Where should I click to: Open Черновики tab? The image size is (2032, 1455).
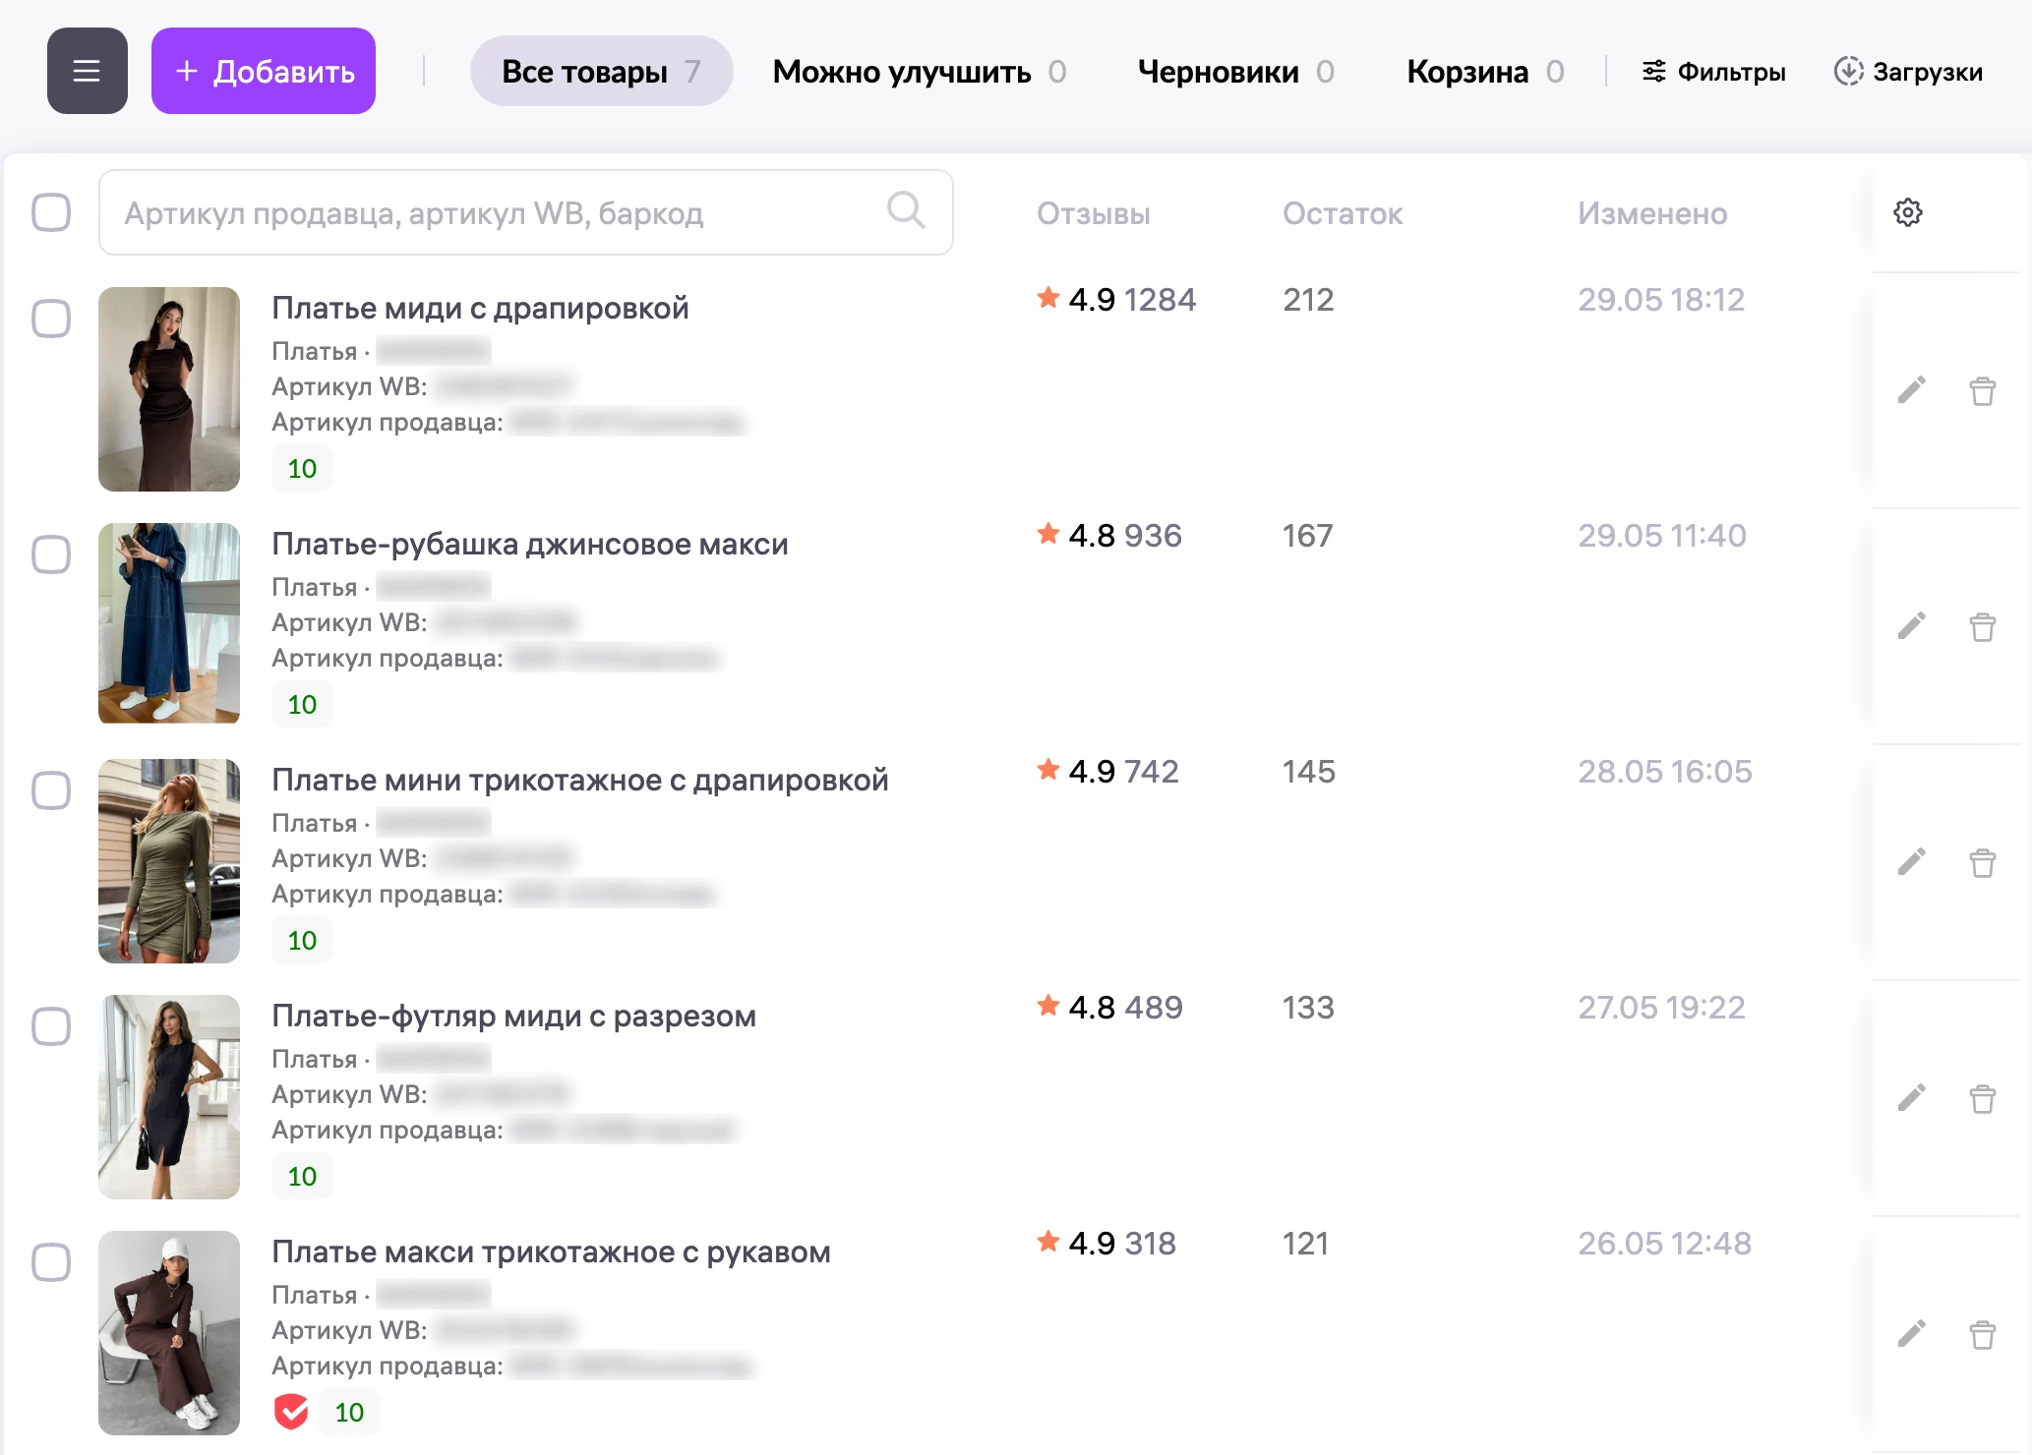click(x=1236, y=71)
